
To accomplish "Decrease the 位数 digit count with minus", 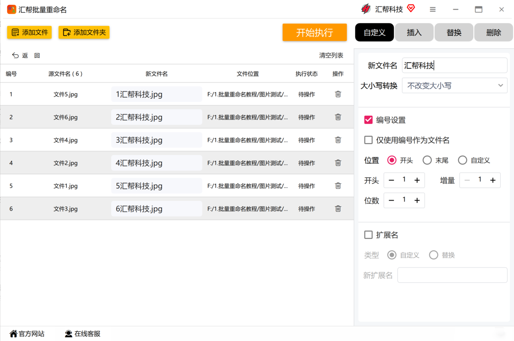I will [x=391, y=200].
